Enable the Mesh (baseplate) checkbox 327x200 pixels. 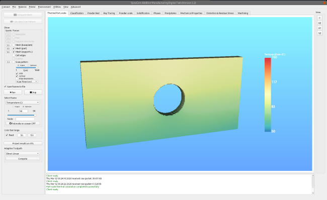pyautogui.click(x=14, y=45)
